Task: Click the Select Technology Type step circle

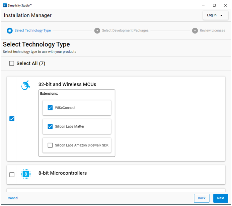Action: pos(10,30)
